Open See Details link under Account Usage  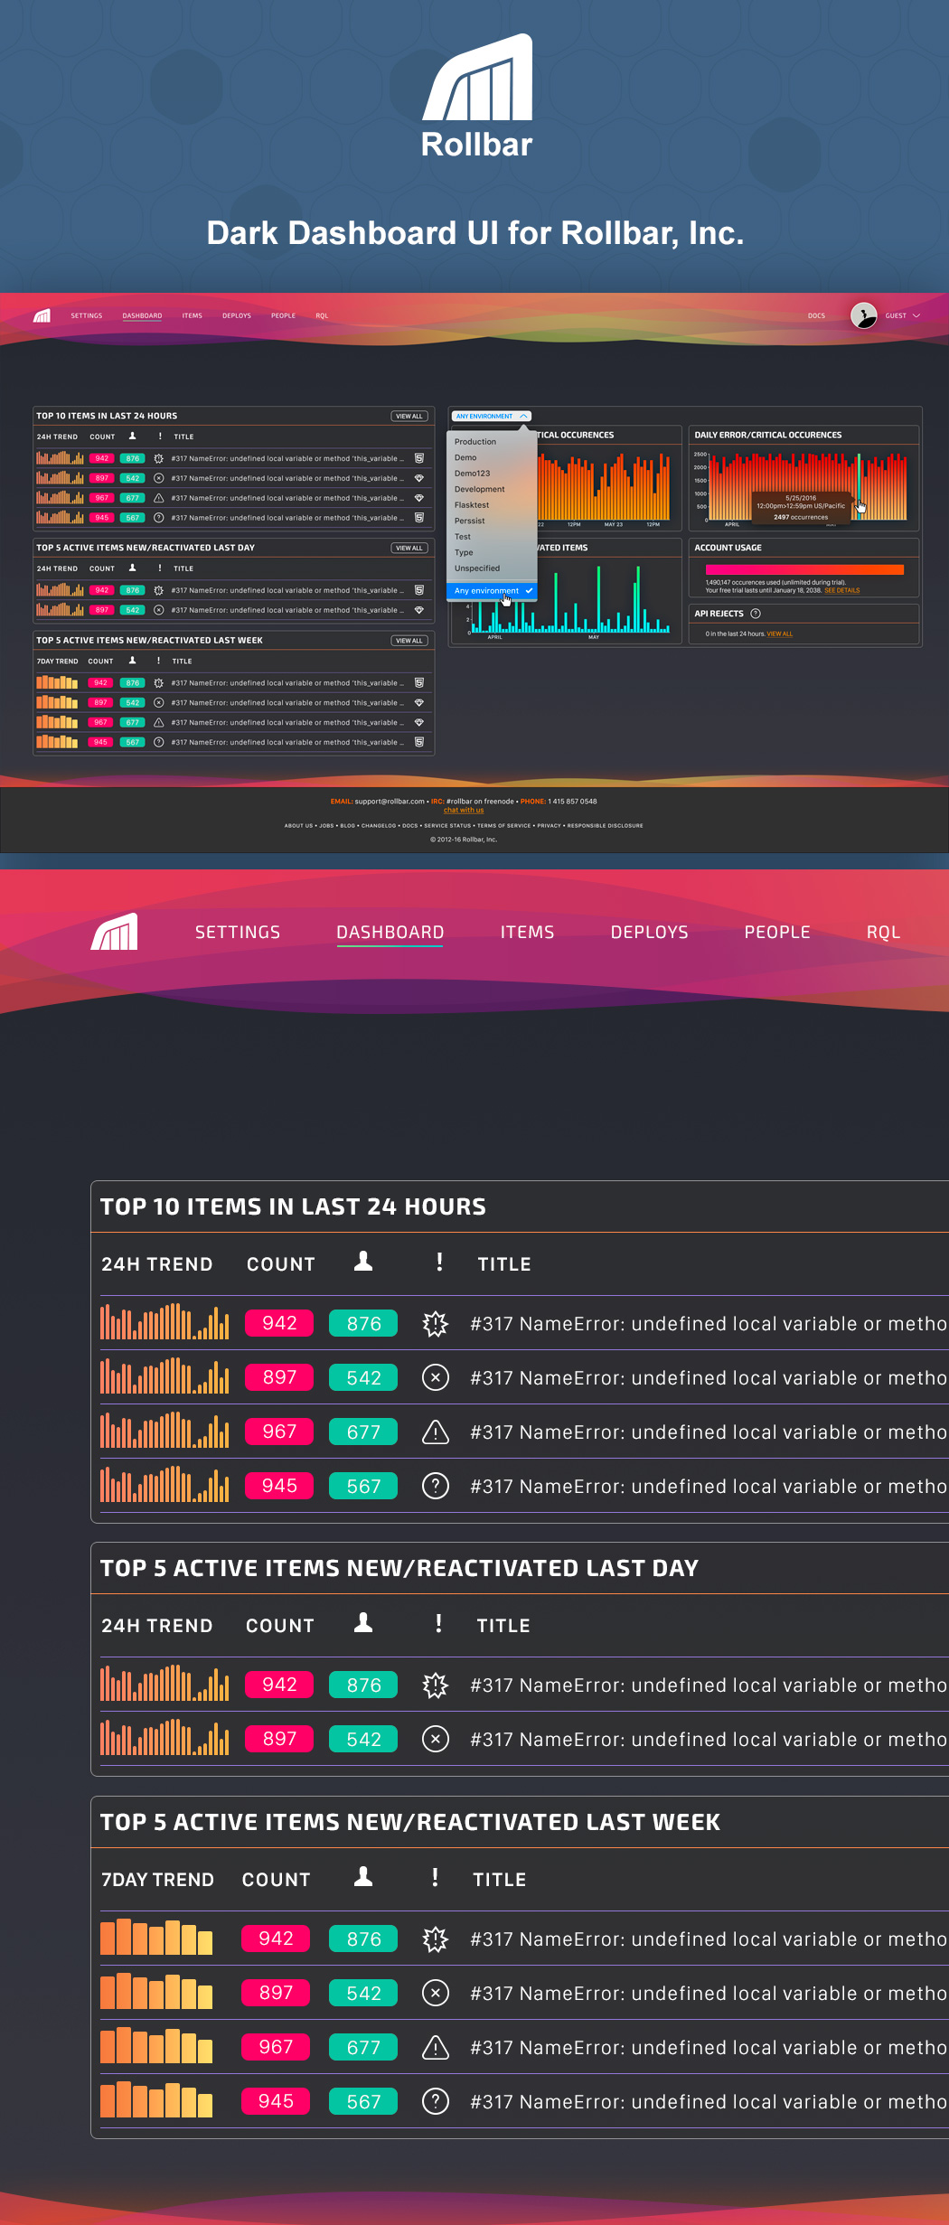pyautogui.click(x=842, y=591)
